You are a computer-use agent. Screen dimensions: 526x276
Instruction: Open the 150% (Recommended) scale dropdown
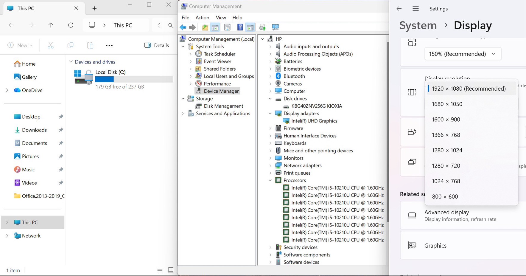click(x=463, y=54)
